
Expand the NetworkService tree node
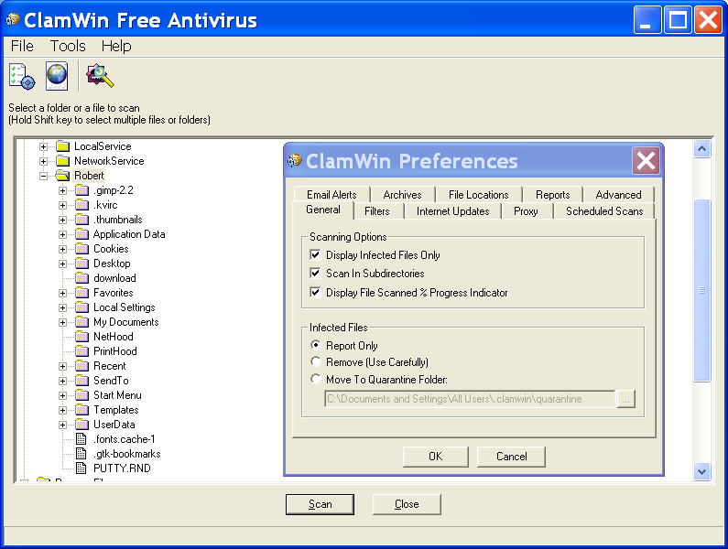point(43,161)
